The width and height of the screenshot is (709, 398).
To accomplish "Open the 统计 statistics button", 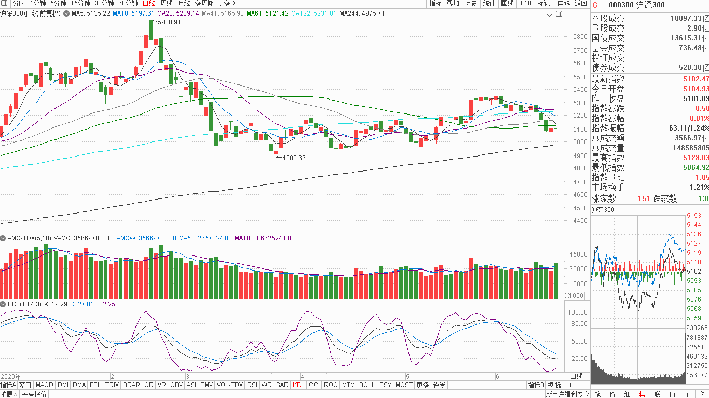I will click(489, 4).
